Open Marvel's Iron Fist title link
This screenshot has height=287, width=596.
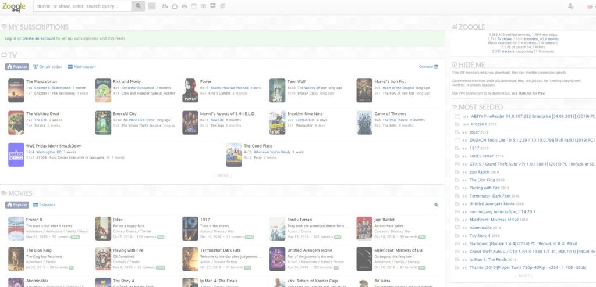pyautogui.click(x=390, y=81)
